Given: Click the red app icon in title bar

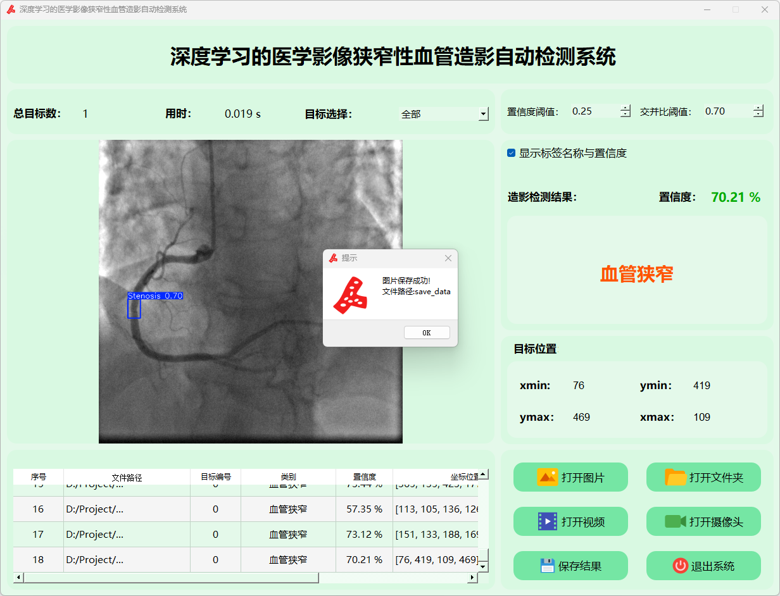Looking at the screenshot, I should pos(11,9).
